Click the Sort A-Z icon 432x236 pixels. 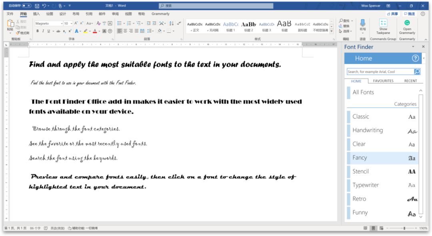pyautogui.click(x=171, y=24)
